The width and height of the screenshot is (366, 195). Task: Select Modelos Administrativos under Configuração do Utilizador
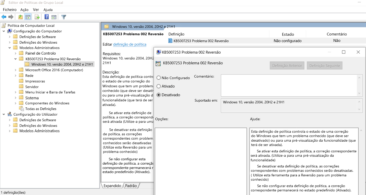tap(39, 131)
